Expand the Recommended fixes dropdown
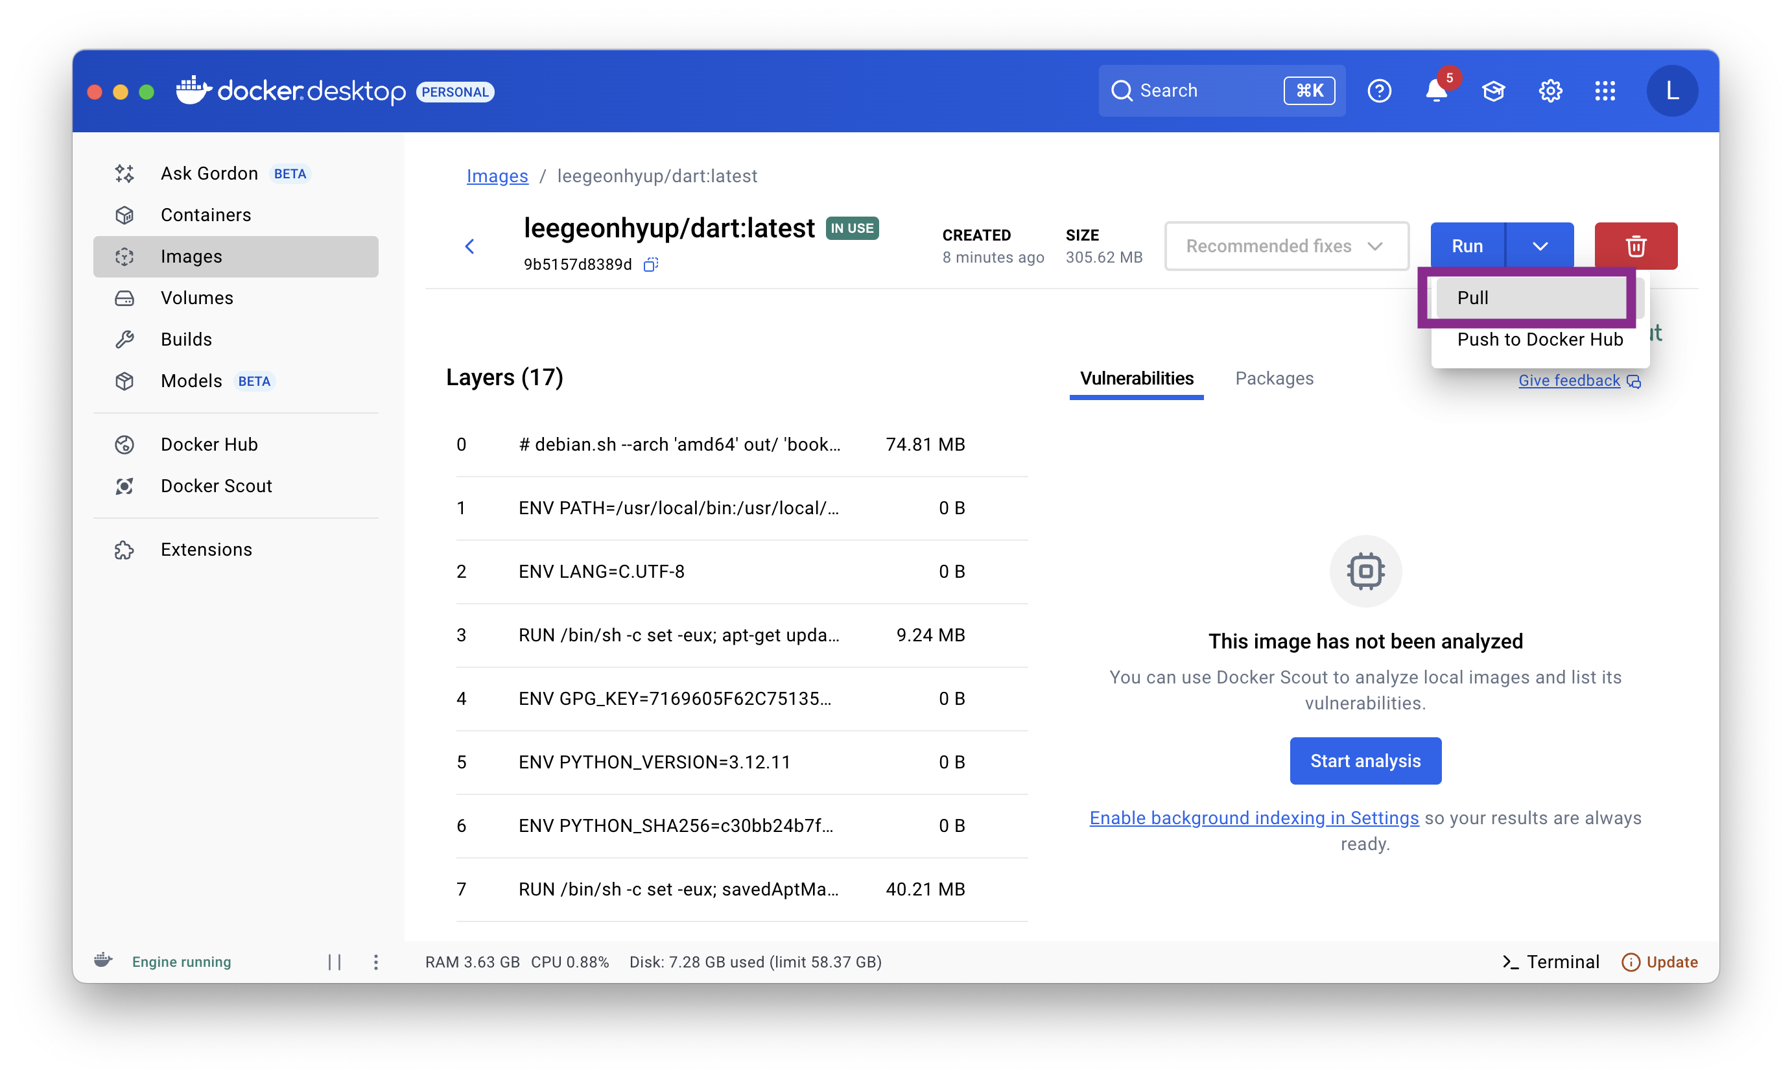The height and width of the screenshot is (1079, 1792). [x=1286, y=246]
